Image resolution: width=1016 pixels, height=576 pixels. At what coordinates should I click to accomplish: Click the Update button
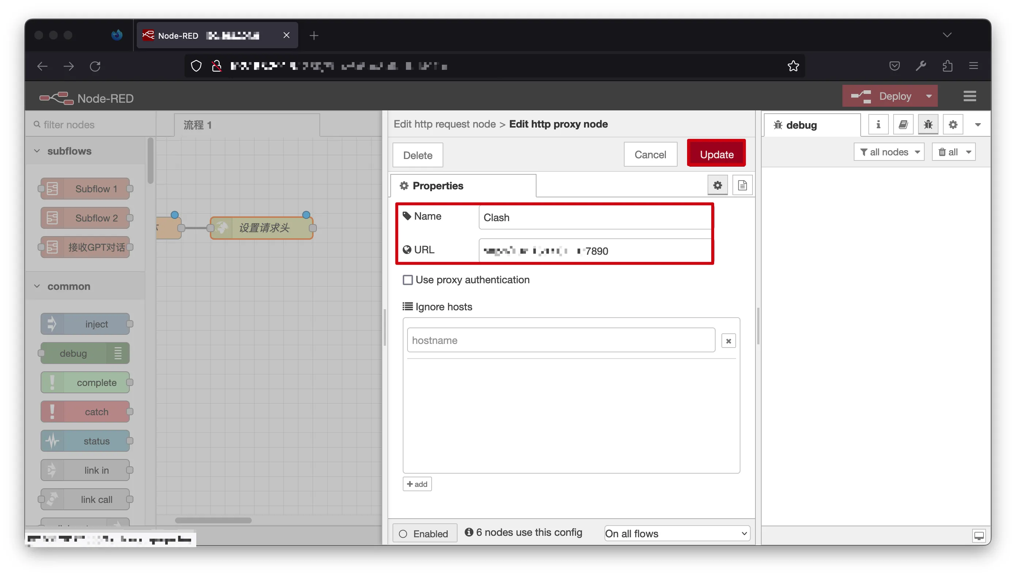point(716,155)
